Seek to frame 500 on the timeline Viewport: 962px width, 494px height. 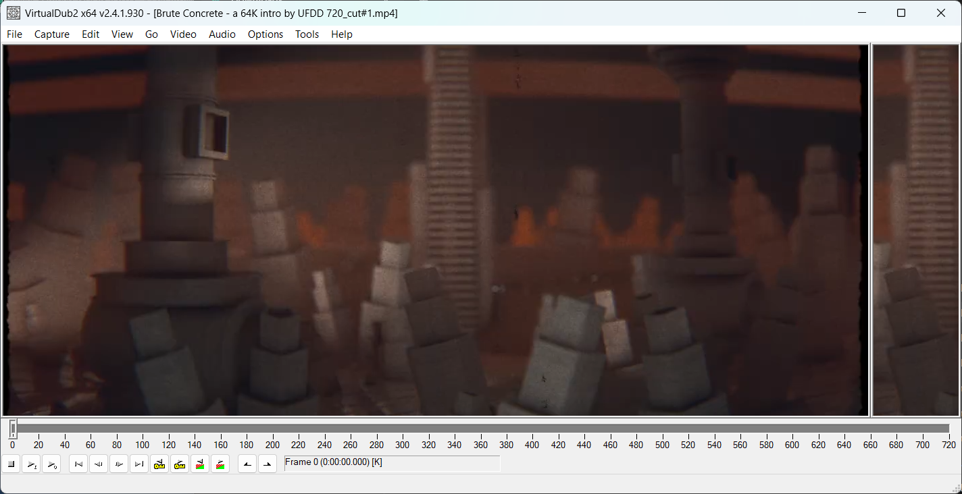pyautogui.click(x=662, y=445)
